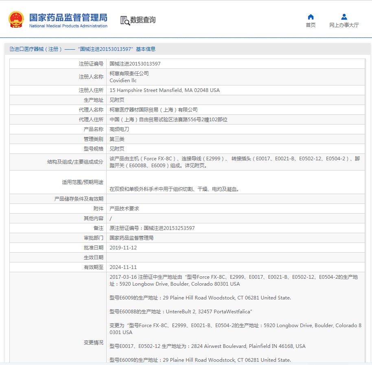Select 柯惠有限责任公司 registrant name
The image size is (372, 365).
coord(129,74)
